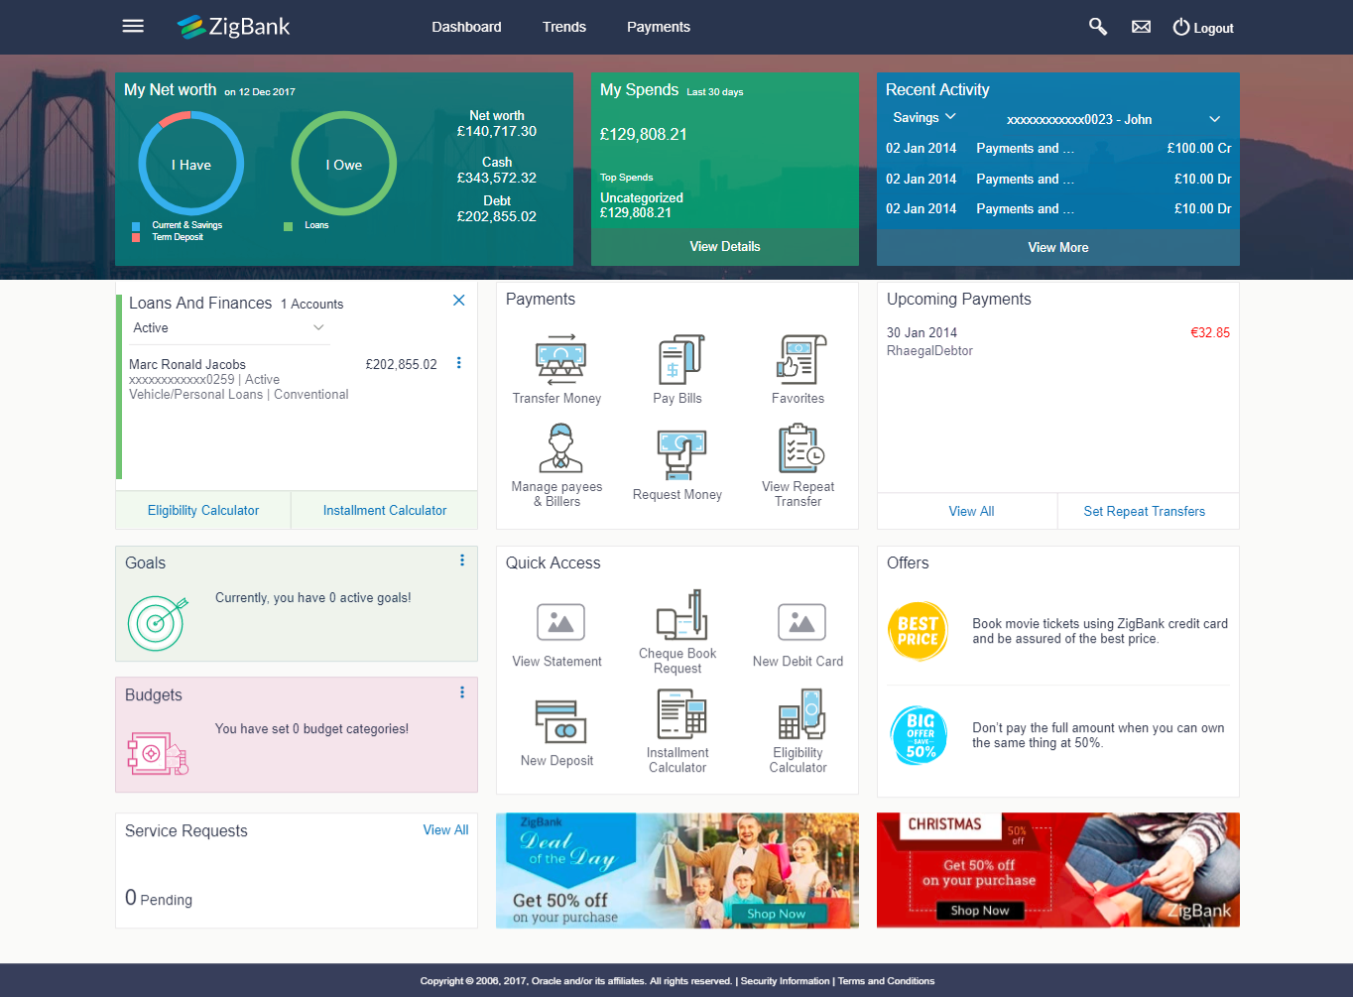
Task: Click the search magnifier icon
Action: click(1097, 27)
